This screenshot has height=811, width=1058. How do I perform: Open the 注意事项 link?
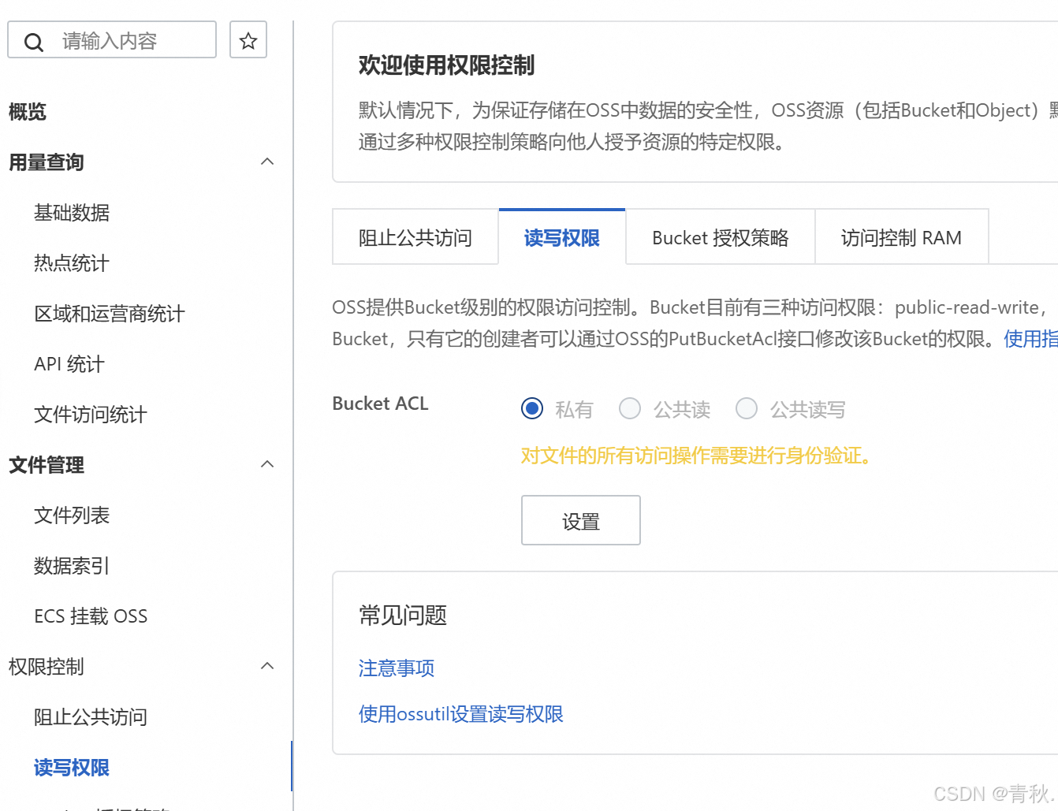(397, 668)
